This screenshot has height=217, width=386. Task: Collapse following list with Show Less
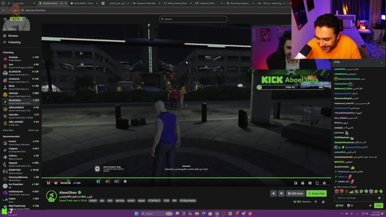[33, 130]
